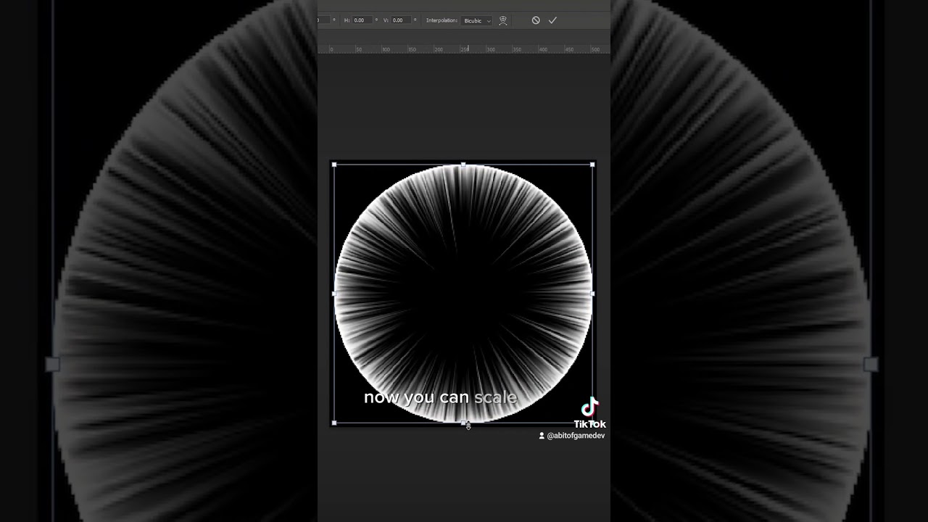Open the Interpolation Bicubic dropdown

(x=477, y=20)
